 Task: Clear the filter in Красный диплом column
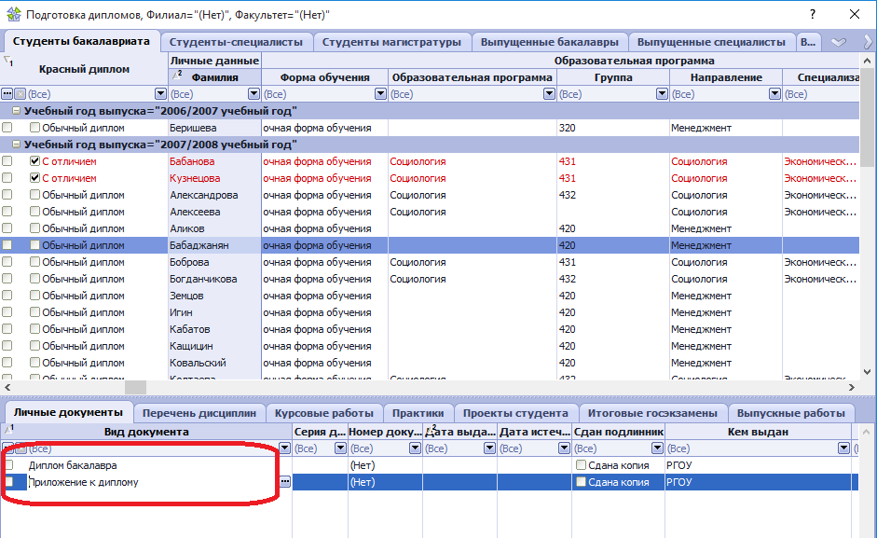pyautogui.click(x=20, y=94)
